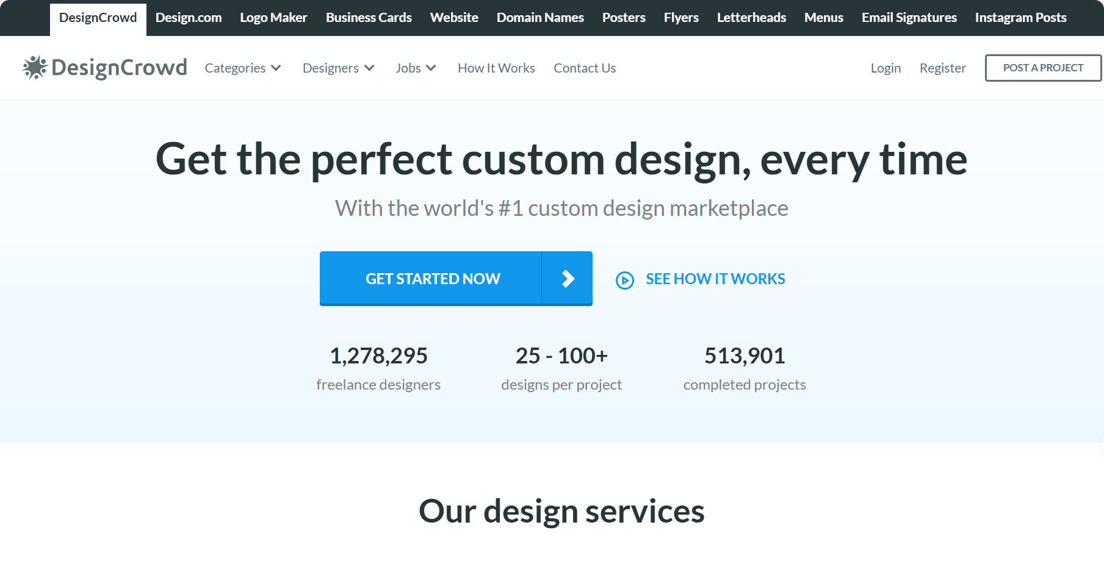Image resolution: width=1104 pixels, height=561 pixels.
Task: Expand the Categories dropdown
Action: [243, 68]
